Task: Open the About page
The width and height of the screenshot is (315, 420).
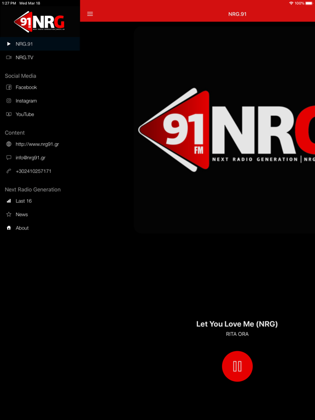Action: tap(40, 228)
